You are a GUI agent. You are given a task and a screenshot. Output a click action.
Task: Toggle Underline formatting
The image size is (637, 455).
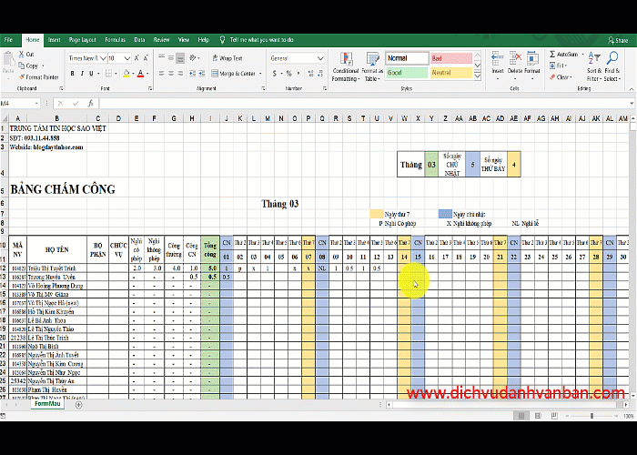point(91,74)
